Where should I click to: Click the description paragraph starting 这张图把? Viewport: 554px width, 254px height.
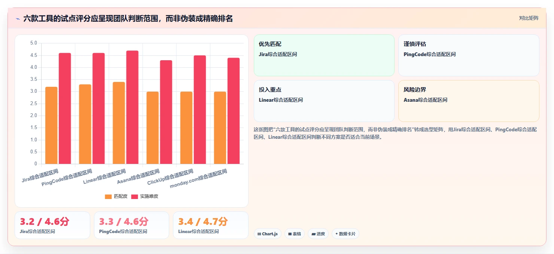[395, 133]
